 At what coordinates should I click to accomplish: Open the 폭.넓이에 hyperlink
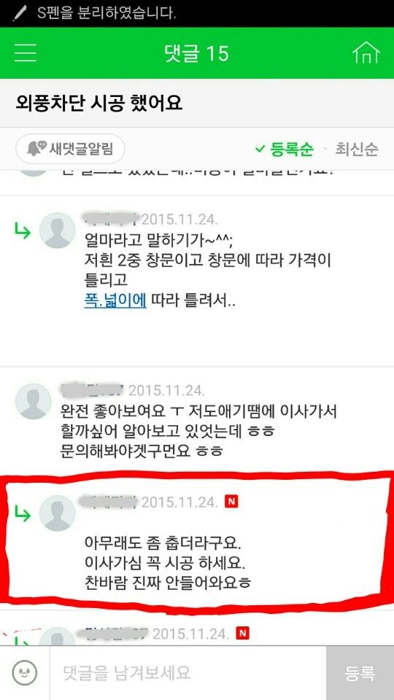[115, 300]
